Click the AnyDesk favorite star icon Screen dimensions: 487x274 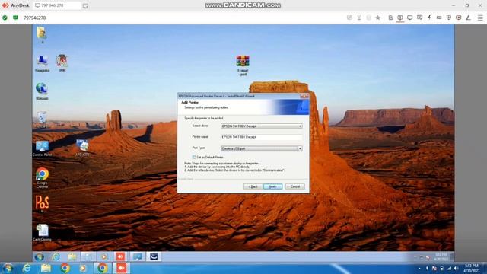[377, 18]
